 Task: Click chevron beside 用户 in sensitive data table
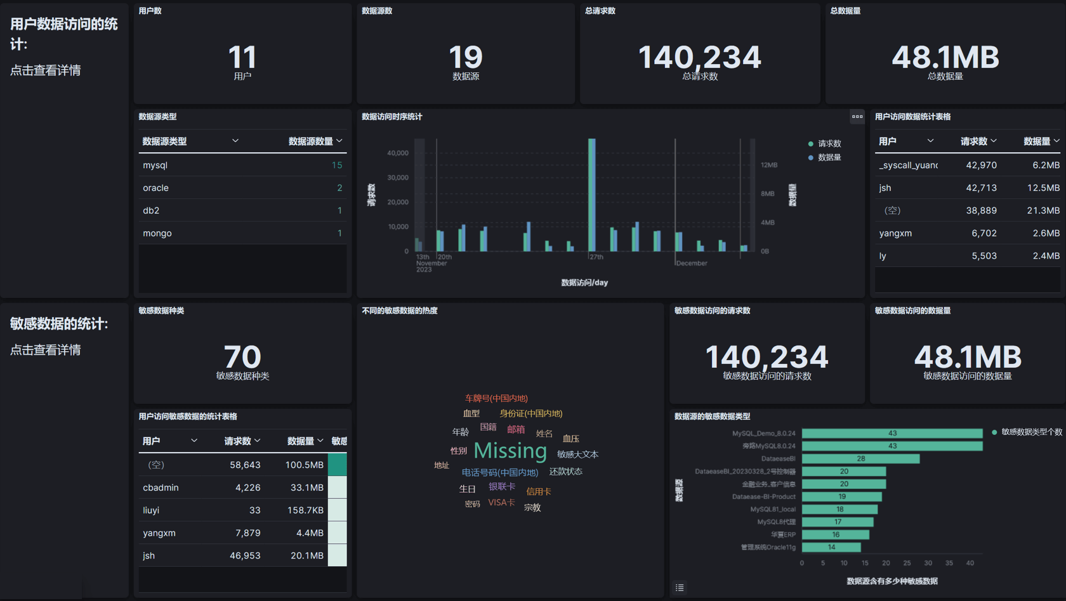[x=194, y=441]
